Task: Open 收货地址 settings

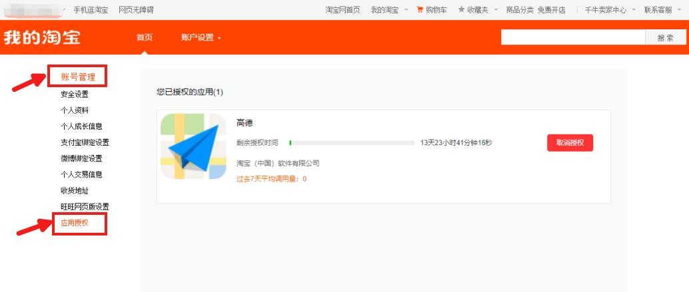Action: (x=75, y=191)
